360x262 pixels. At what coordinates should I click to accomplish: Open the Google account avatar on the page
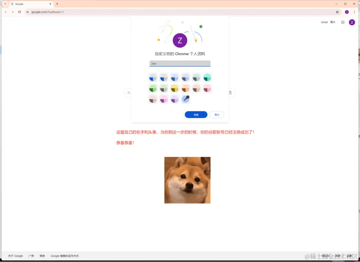[352, 22]
